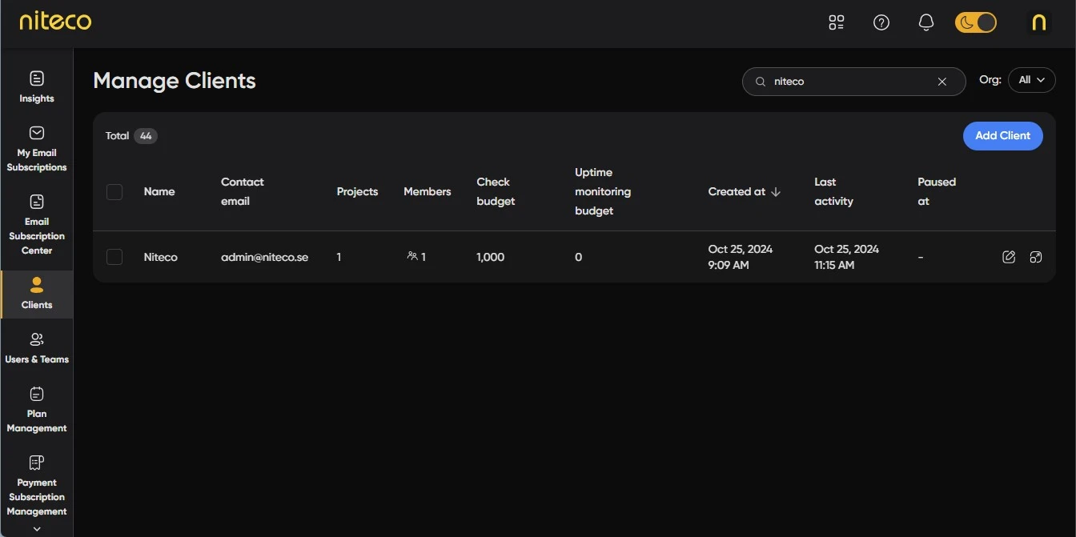1076x537 pixels.
Task: Select Clients in the sidebar
Action: pos(37,294)
